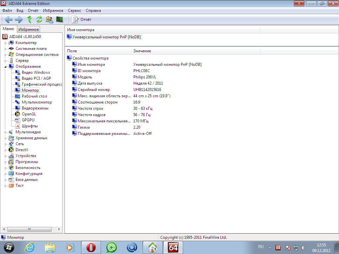
Task: Expand the Компьютер tree node
Action: point(5,43)
